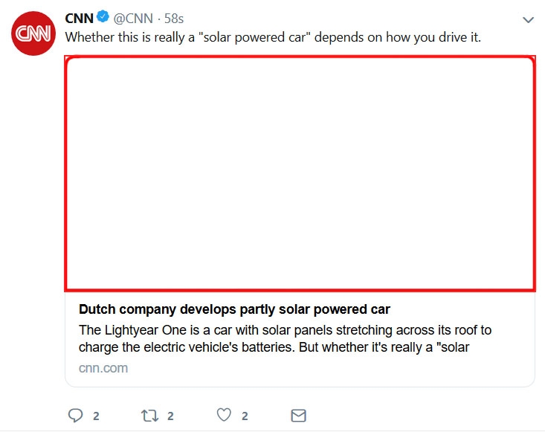545x432 pixels.
Task: Open the @CNN handle link
Action: [133, 19]
